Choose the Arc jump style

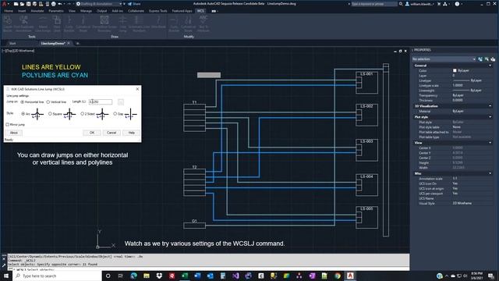tap(23, 114)
